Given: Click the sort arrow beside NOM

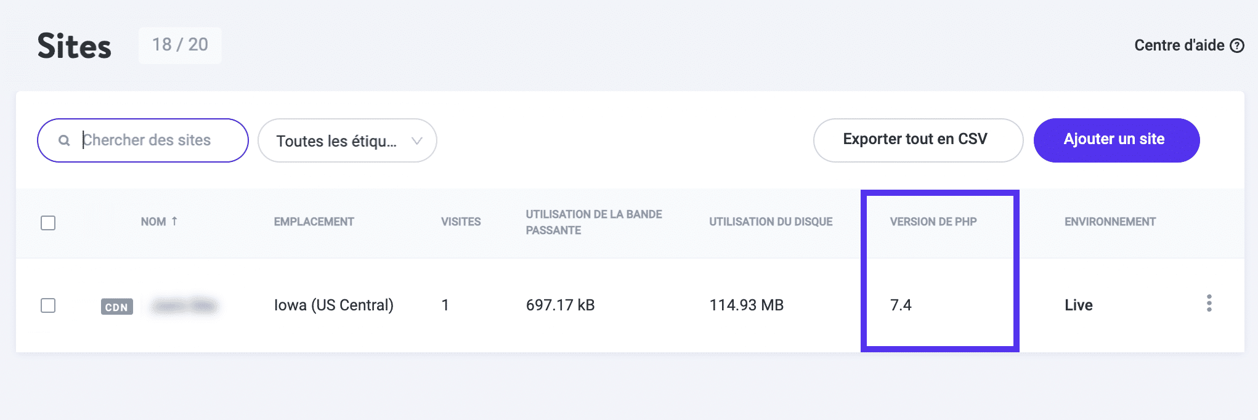Looking at the screenshot, I should click(x=176, y=222).
